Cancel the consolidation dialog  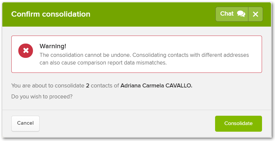25,123
